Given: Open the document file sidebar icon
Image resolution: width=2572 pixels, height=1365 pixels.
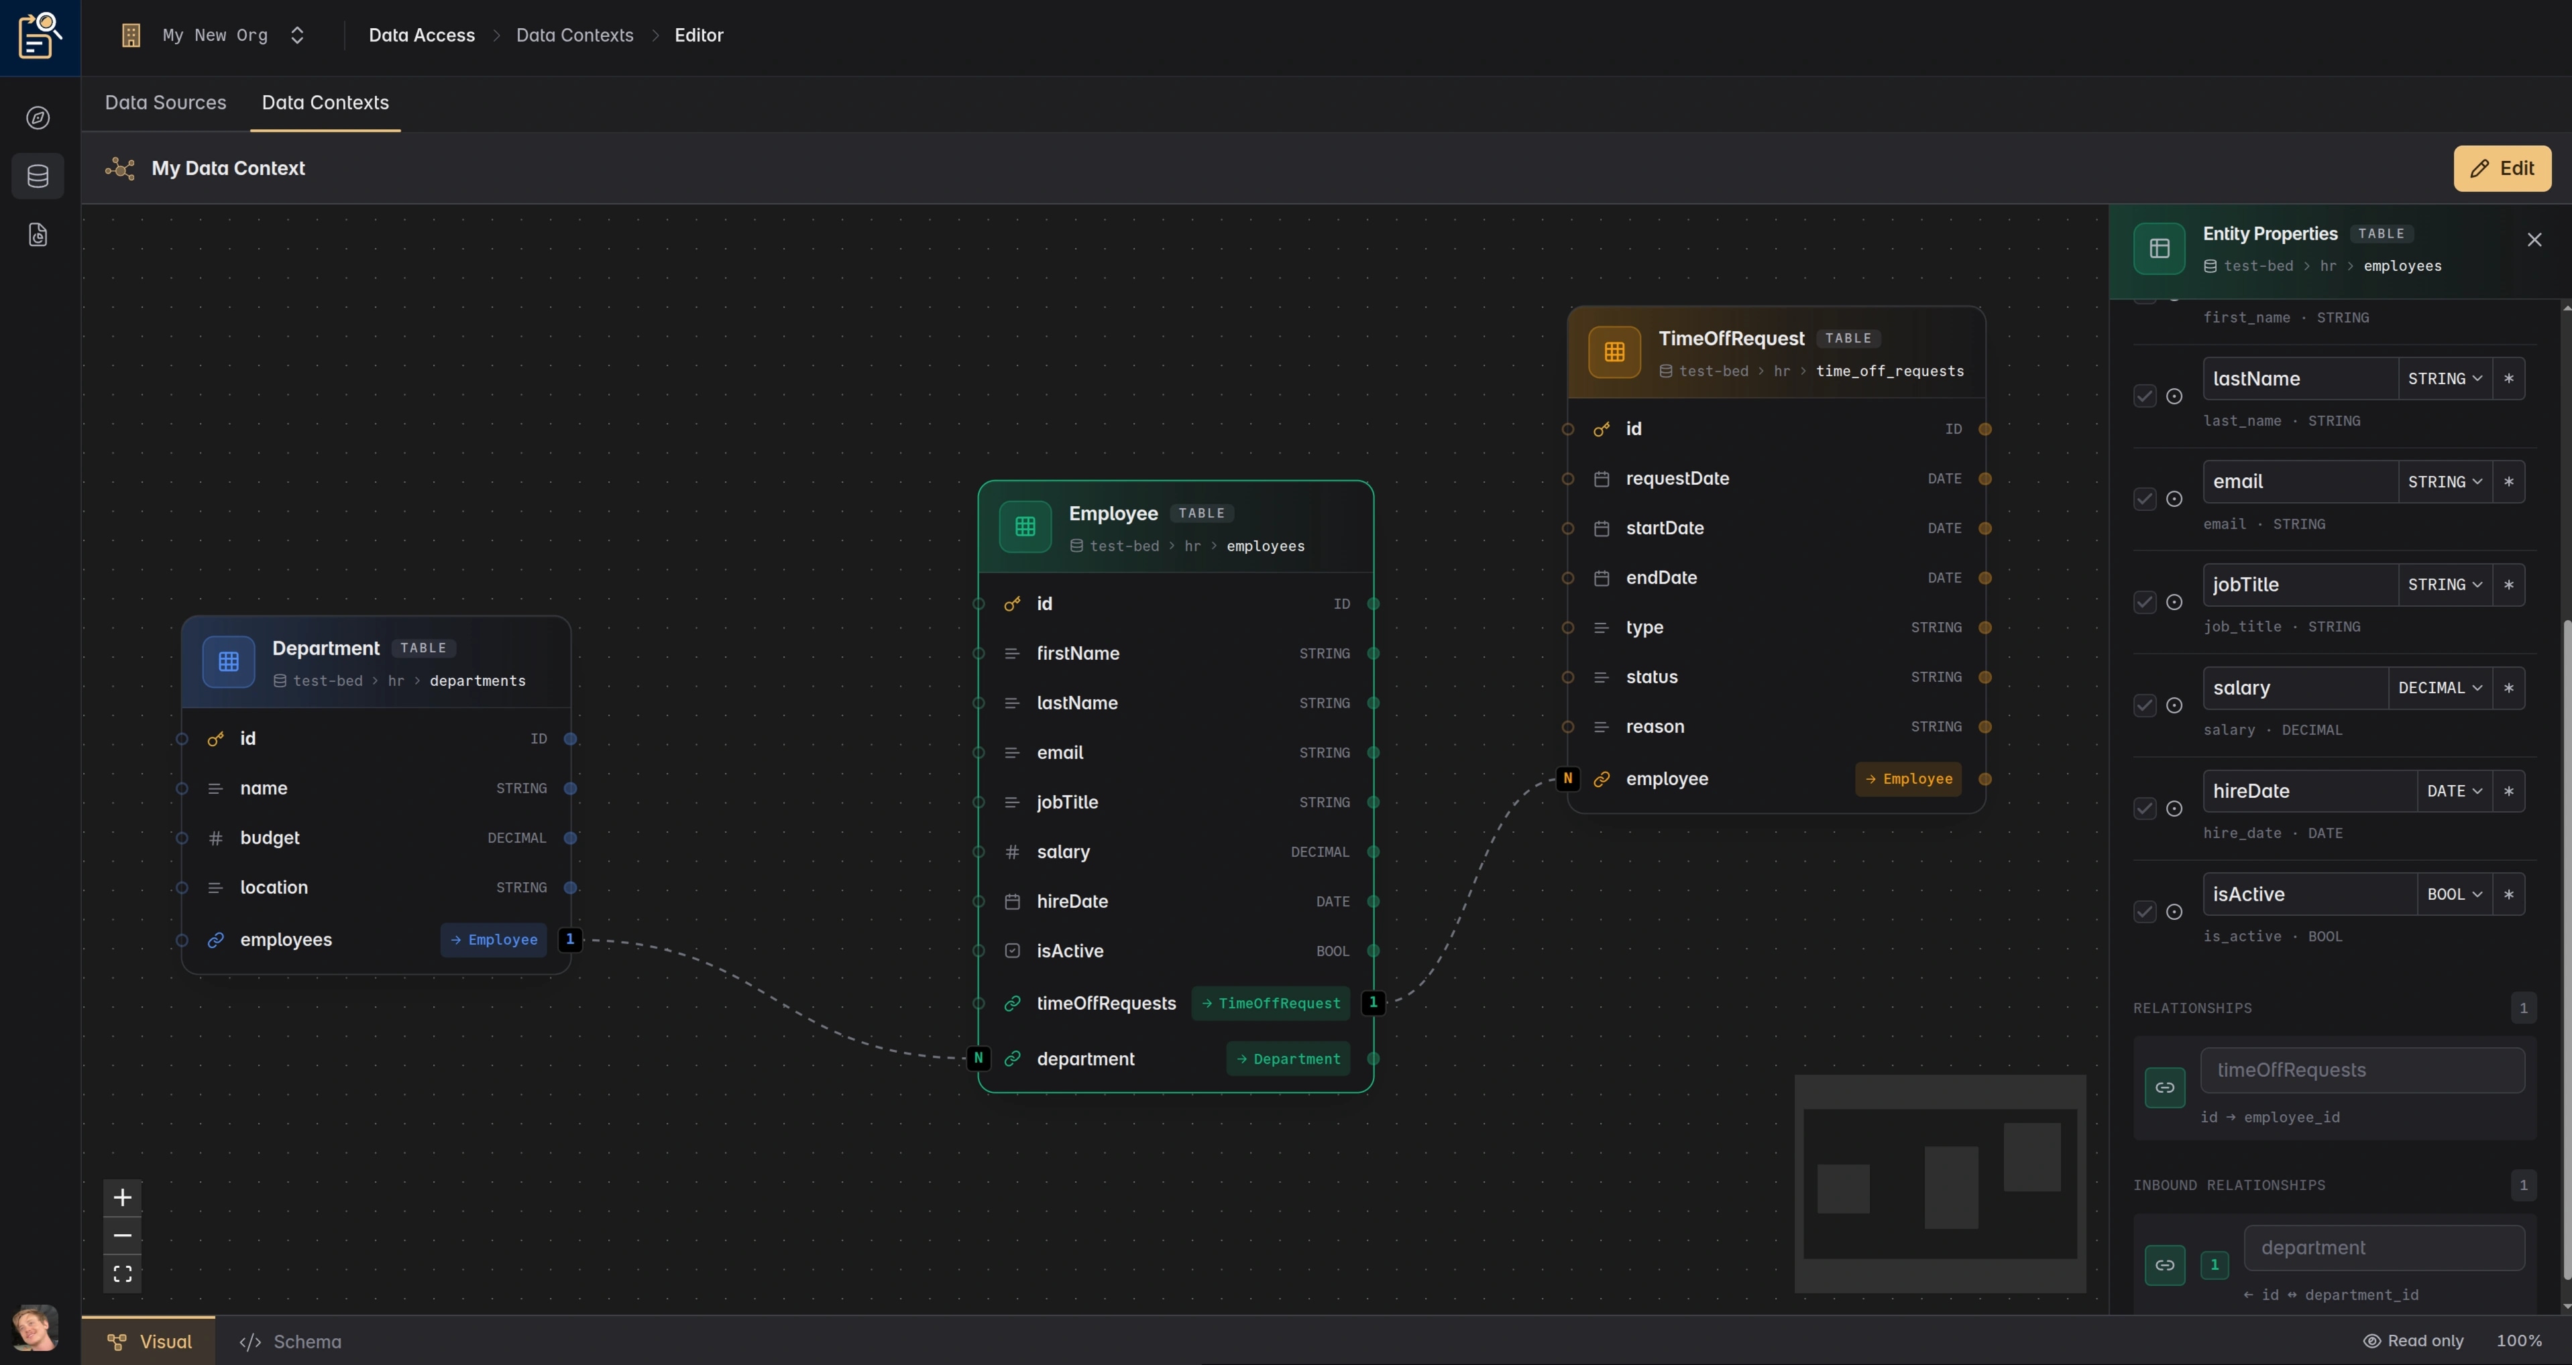Looking at the screenshot, I should (x=38, y=235).
